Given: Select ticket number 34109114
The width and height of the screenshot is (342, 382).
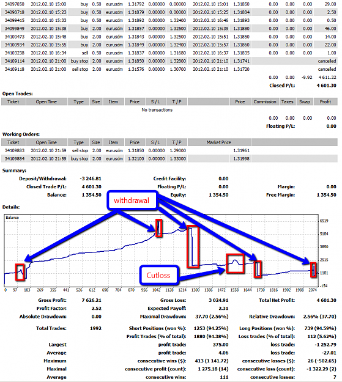Looking at the screenshot, I should point(15,61).
